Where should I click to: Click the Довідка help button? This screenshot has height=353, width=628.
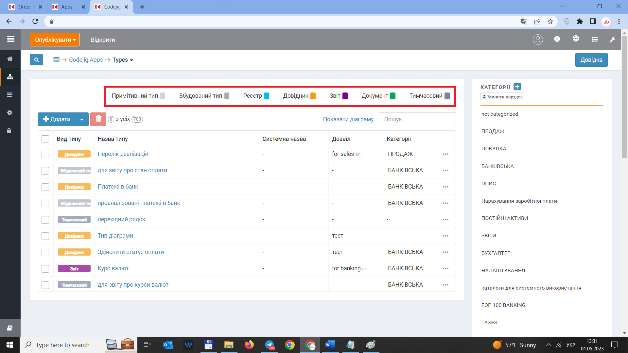pyautogui.click(x=591, y=60)
